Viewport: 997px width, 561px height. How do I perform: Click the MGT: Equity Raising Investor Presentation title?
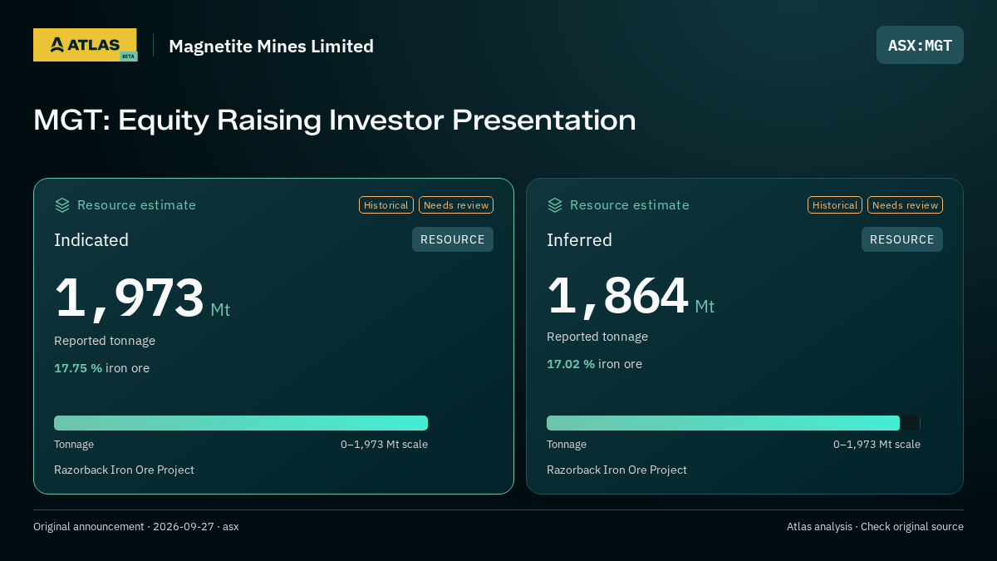(335, 120)
